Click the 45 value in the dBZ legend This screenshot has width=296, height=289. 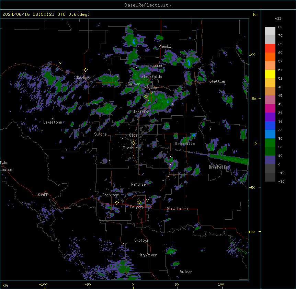[x=280, y=95]
